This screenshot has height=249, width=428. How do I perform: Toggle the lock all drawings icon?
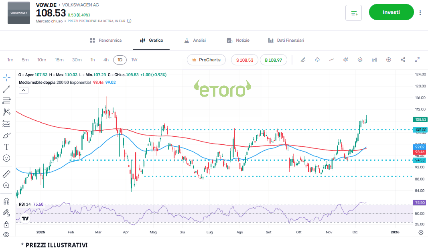coord(6,224)
